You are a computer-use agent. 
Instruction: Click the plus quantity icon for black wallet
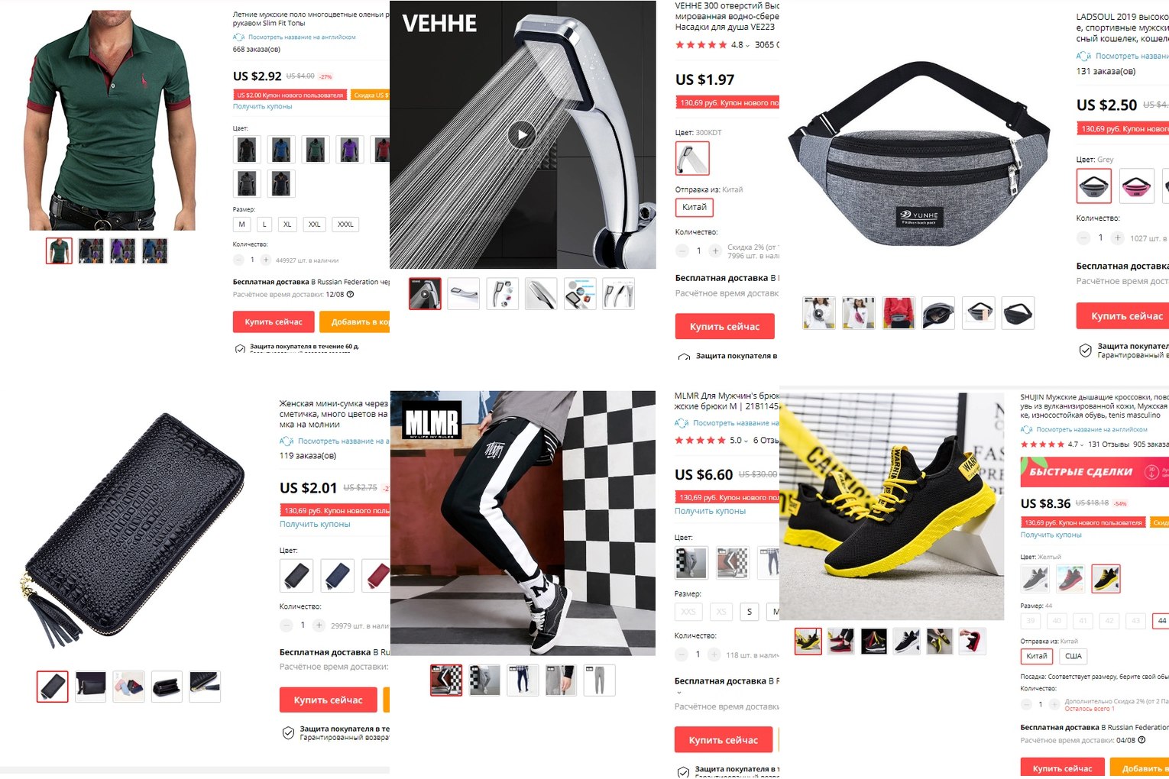pos(319,625)
